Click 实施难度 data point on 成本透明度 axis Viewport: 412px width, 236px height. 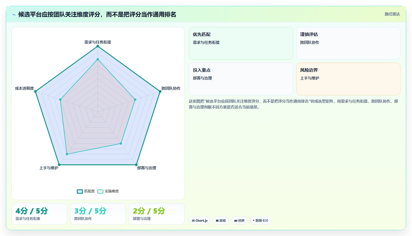(x=60, y=100)
